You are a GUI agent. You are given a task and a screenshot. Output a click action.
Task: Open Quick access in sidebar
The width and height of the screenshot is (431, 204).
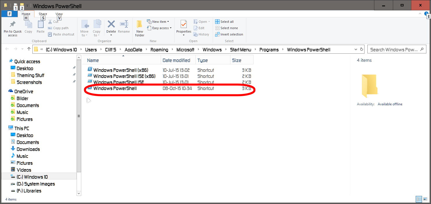(x=27, y=61)
